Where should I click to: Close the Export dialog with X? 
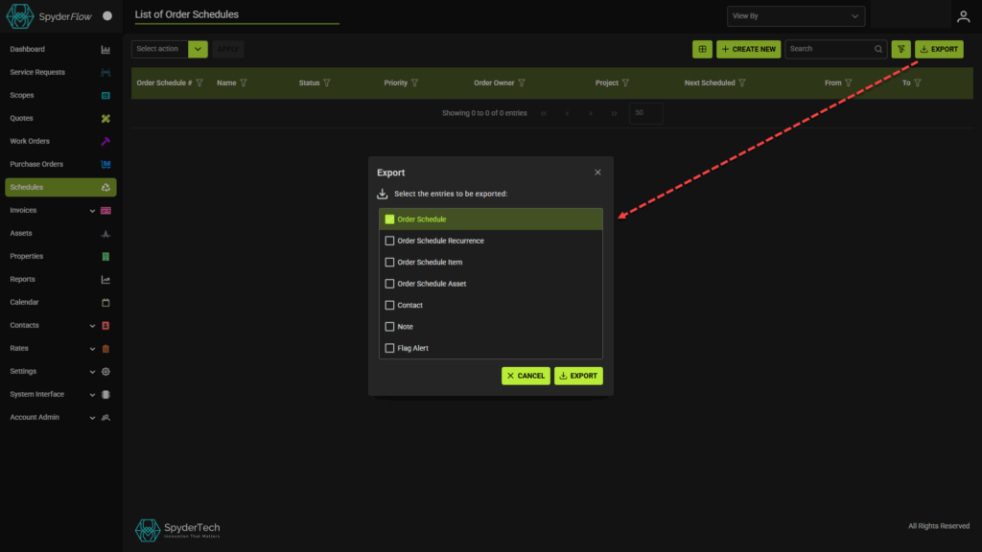point(597,172)
